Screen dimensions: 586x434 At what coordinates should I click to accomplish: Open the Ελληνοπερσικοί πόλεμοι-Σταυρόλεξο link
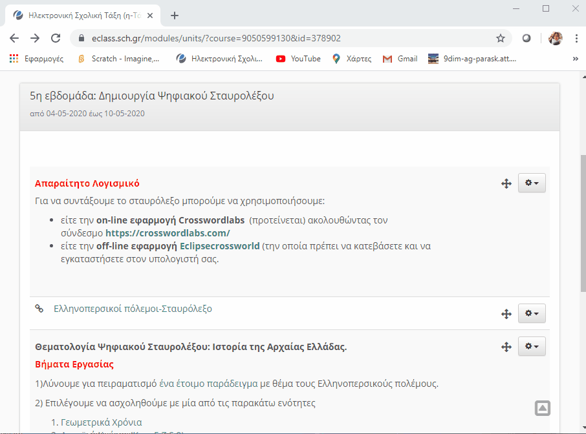point(133,309)
